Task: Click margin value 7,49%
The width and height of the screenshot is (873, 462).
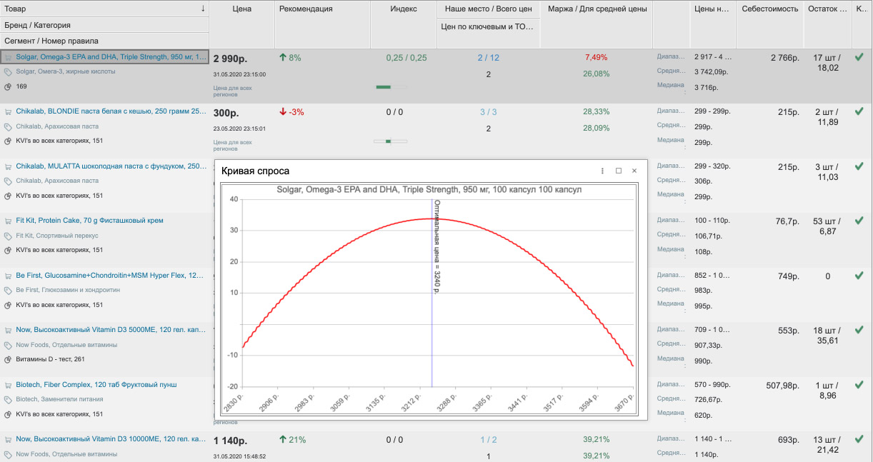Action: (x=596, y=57)
